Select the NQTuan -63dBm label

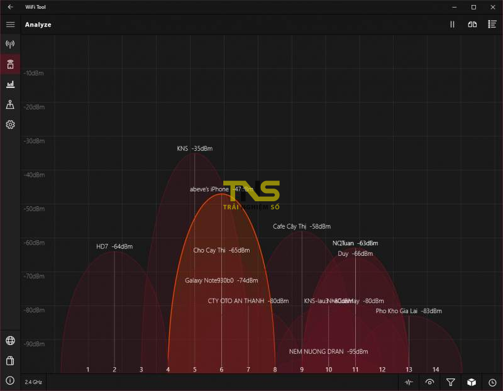[355, 243]
